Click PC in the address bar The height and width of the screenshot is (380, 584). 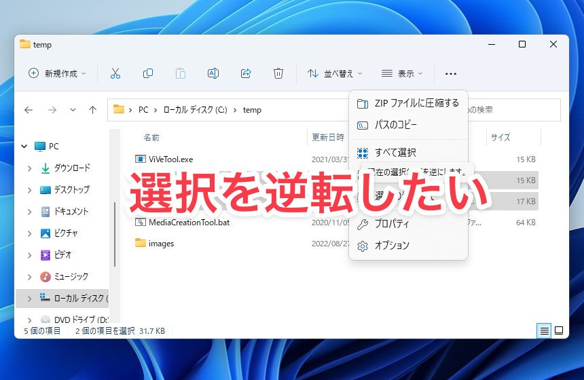(x=143, y=110)
